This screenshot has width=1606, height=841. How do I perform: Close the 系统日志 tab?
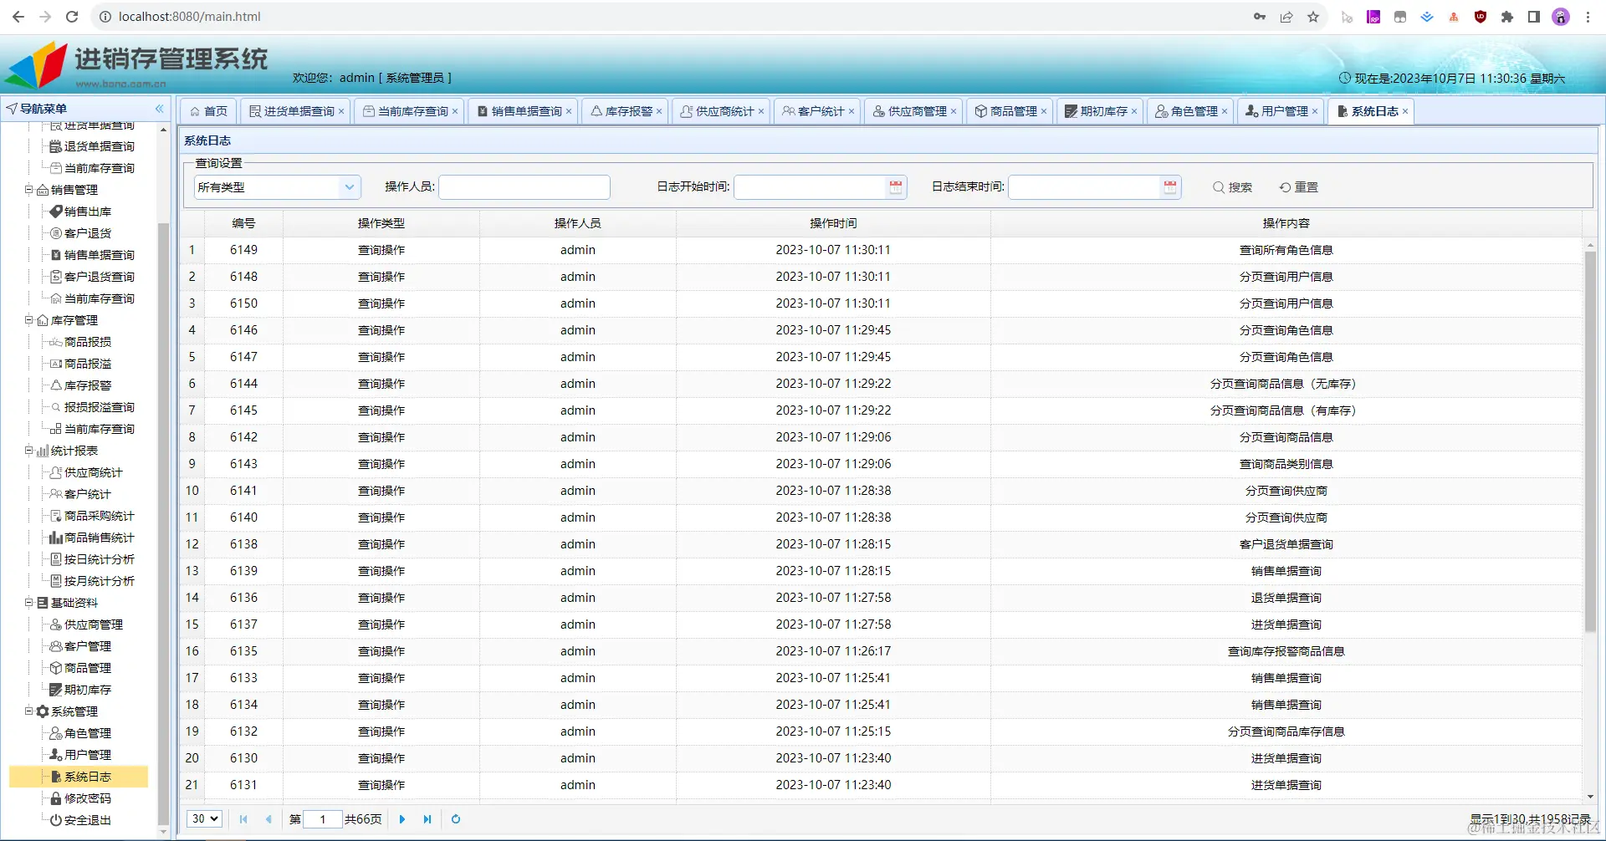1405,111
